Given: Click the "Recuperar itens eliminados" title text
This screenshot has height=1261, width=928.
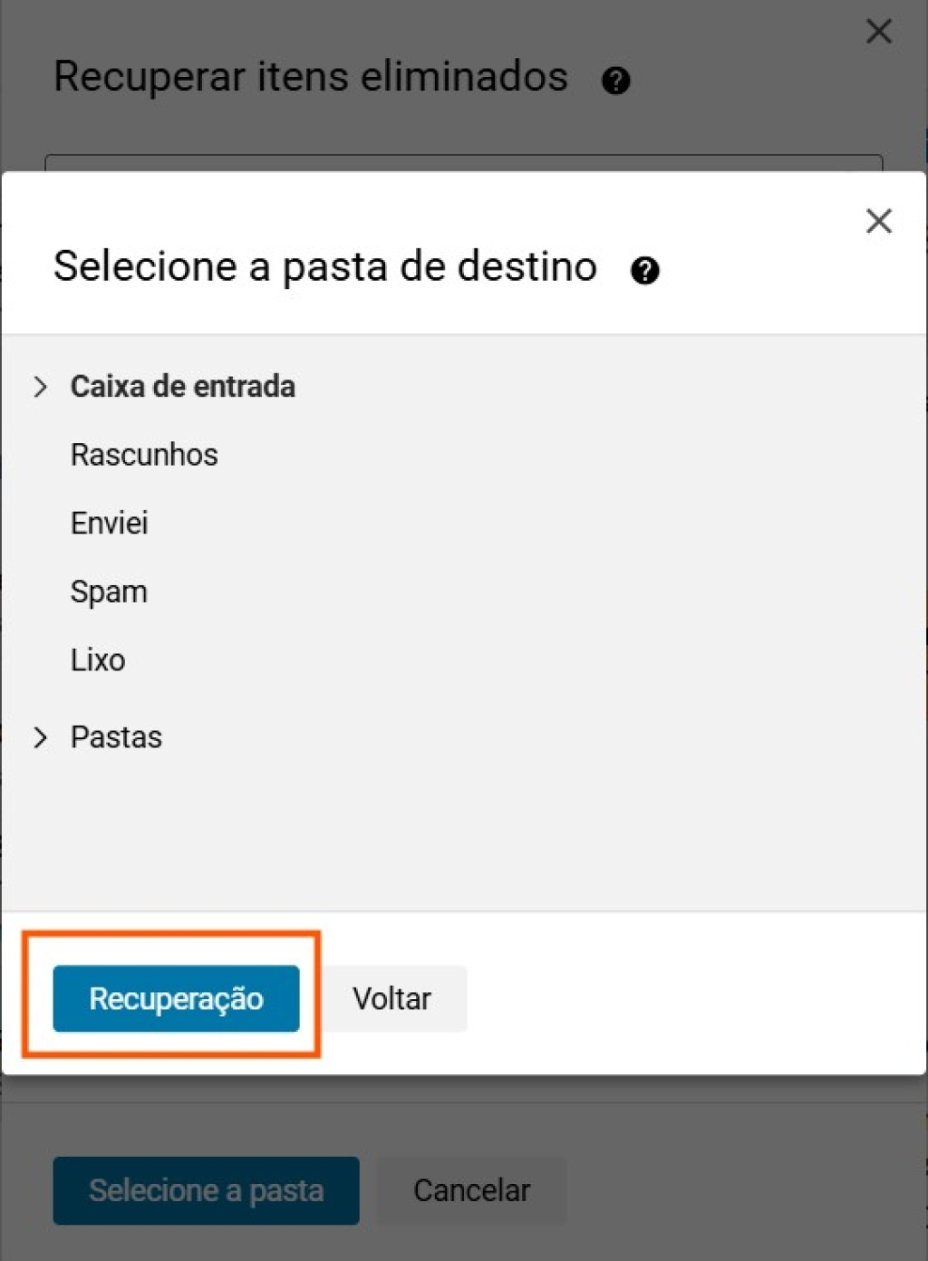Looking at the screenshot, I should 310,77.
